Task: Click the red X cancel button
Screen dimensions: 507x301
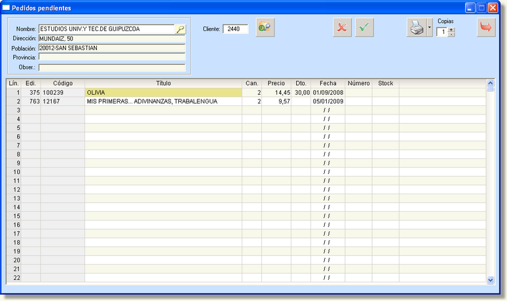Action: [342, 27]
